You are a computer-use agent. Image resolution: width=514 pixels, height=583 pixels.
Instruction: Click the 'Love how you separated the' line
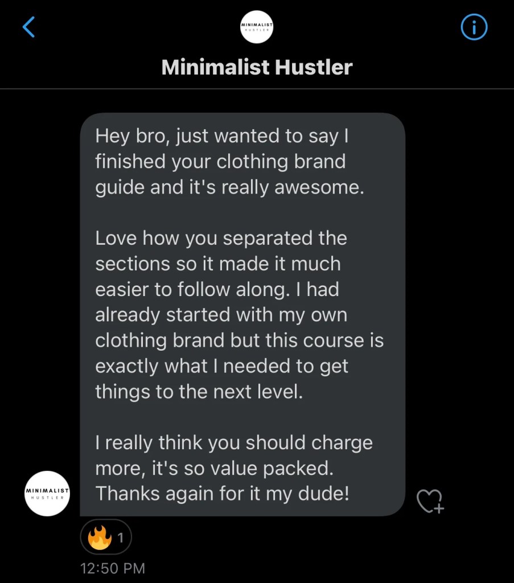pyautogui.click(x=221, y=238)
